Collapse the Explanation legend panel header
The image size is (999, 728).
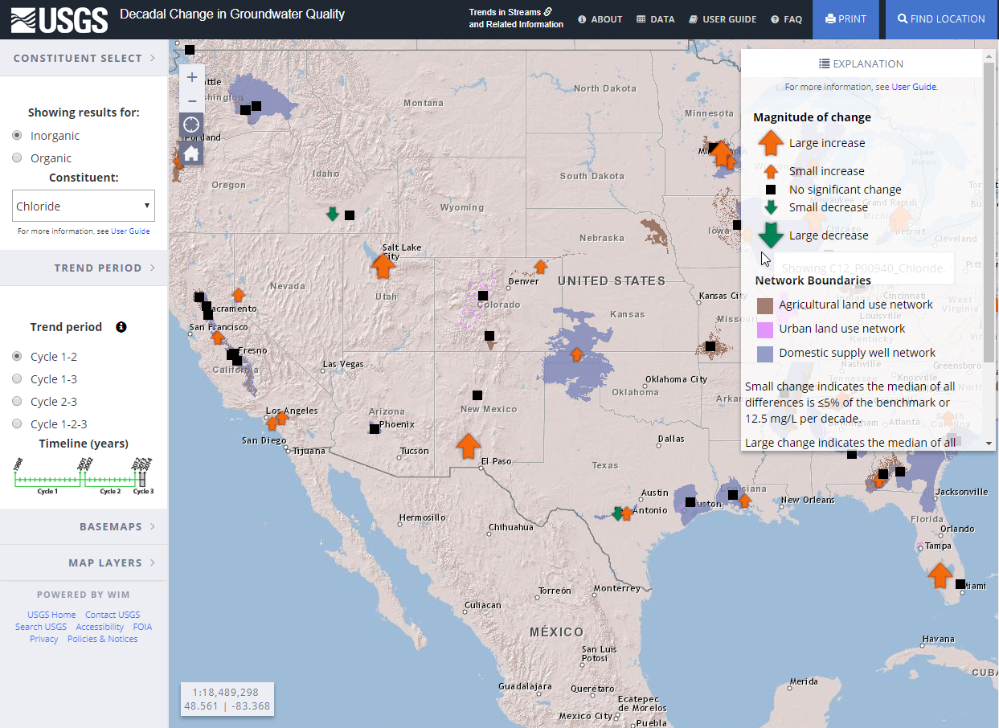pyautogui.click(x=862, y=63)
